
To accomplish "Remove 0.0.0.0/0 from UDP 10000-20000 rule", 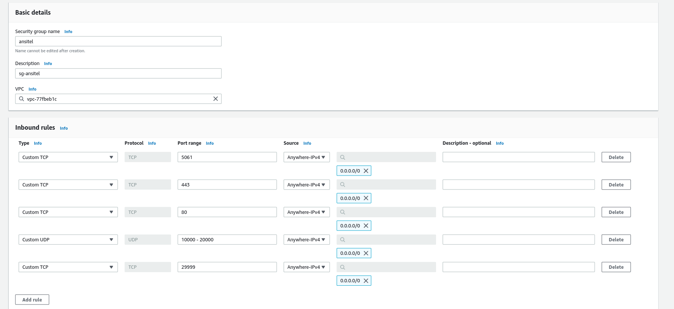I will (x=366, y=253).
